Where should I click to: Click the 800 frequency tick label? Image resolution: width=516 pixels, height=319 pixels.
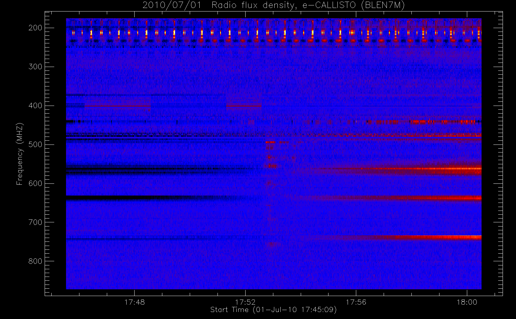(35, 261)
